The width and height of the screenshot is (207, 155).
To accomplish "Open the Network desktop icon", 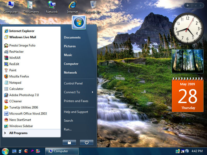I will click(x=52, y=7).
